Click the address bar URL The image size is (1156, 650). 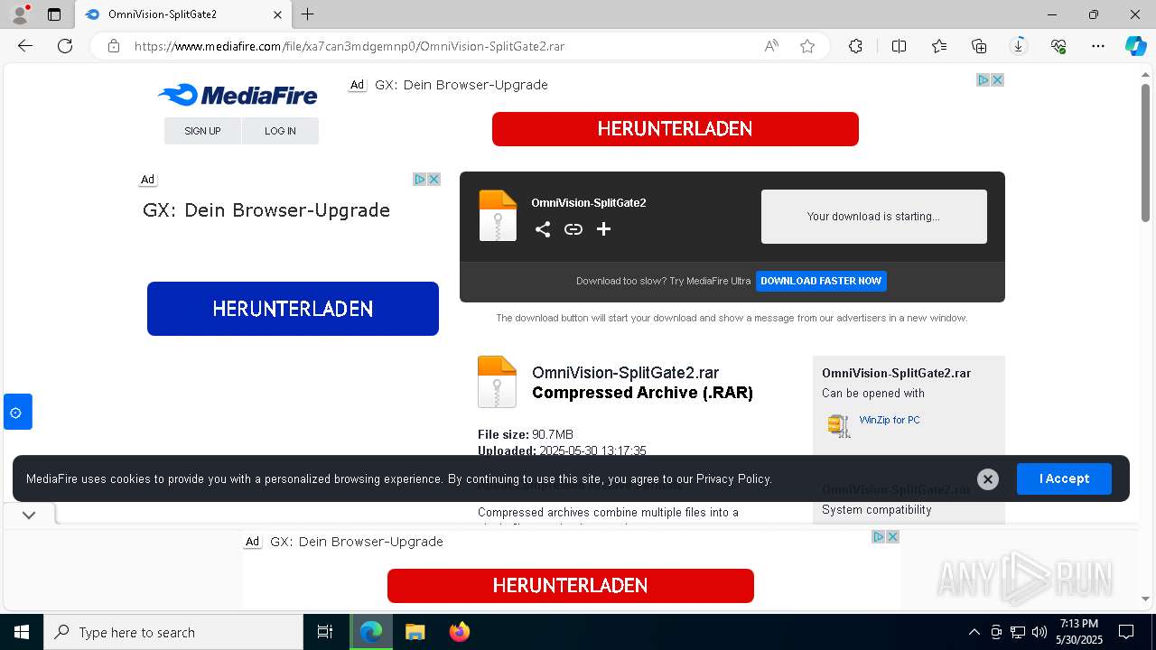point(350,46)
